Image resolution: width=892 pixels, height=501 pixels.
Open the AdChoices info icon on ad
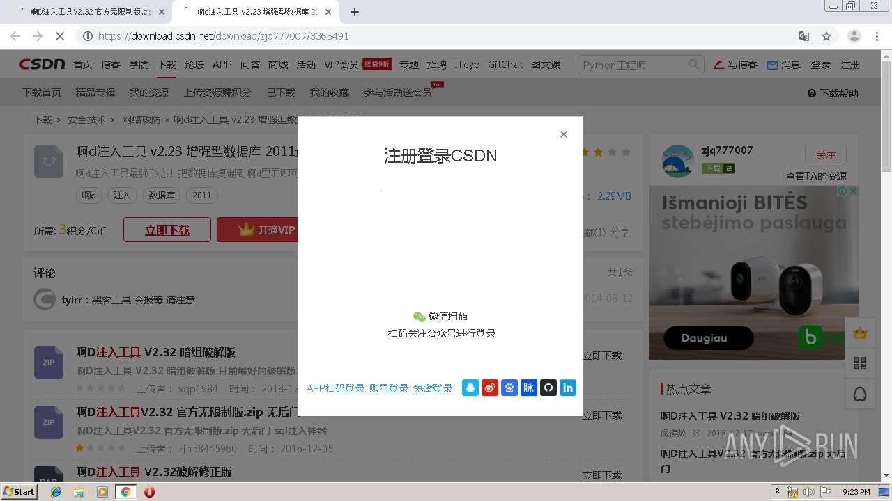click(x=843, y=191)
